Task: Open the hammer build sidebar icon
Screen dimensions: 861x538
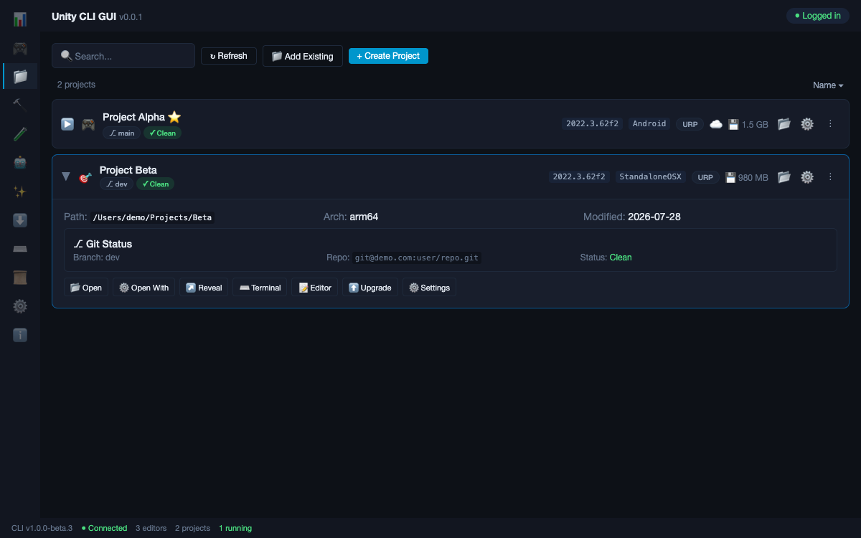Action: click(x=20, y=105)
